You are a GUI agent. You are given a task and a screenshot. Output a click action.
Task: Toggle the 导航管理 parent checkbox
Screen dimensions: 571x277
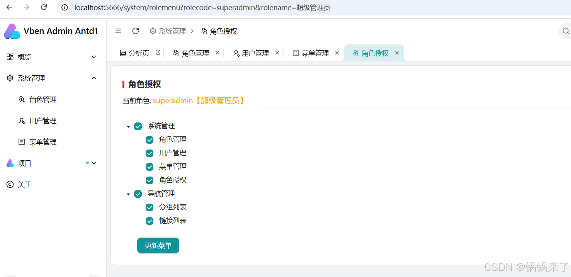point(138,194)
